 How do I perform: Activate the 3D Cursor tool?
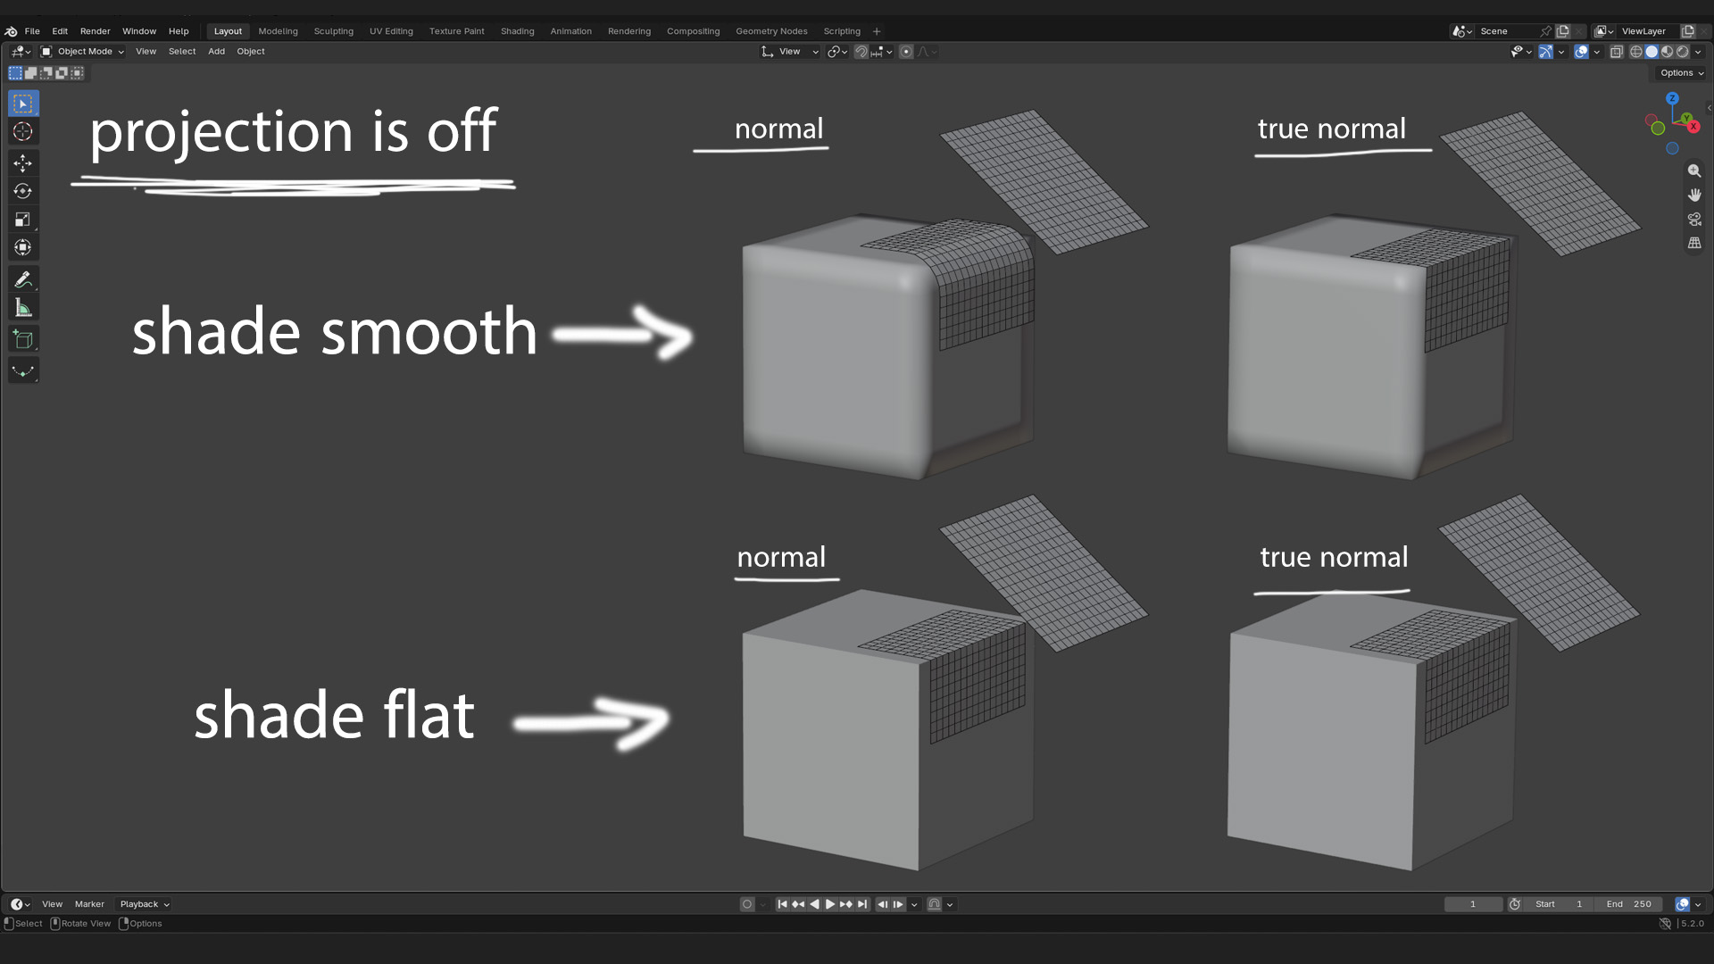pos(23,132)
